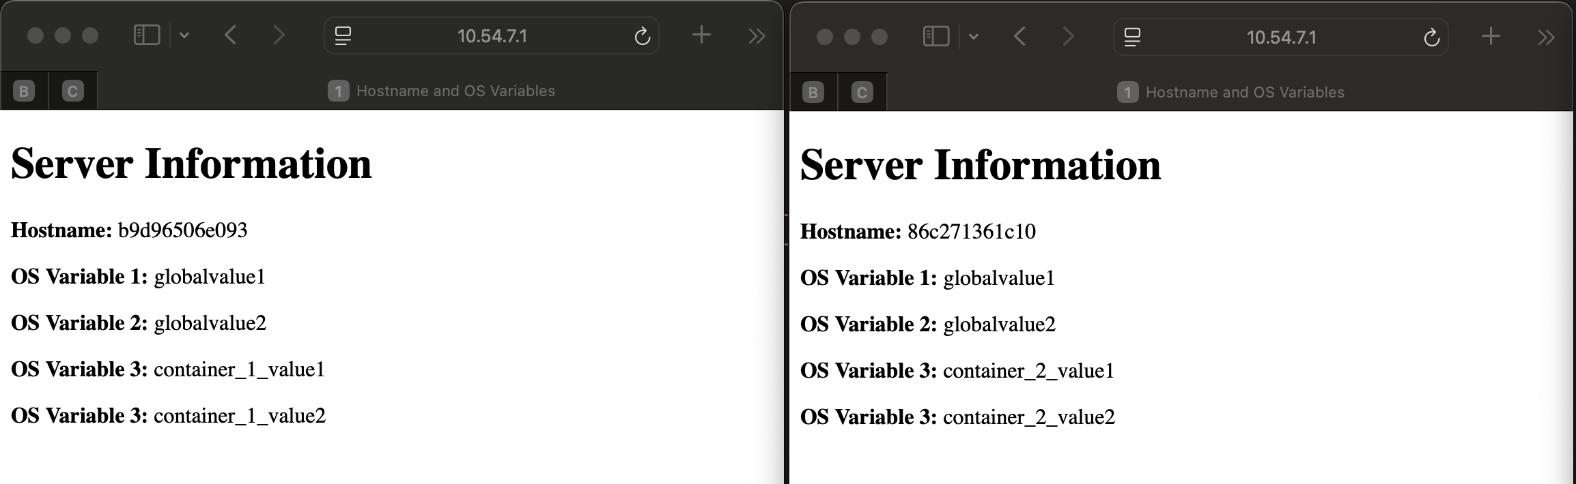The image size is (1576, 484).
Task: Select pinned tab C in right window
Action: click(862, 92)
